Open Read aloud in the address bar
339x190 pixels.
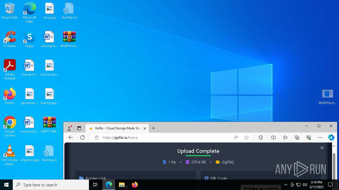pyautogui.click(x=236, y=137)
